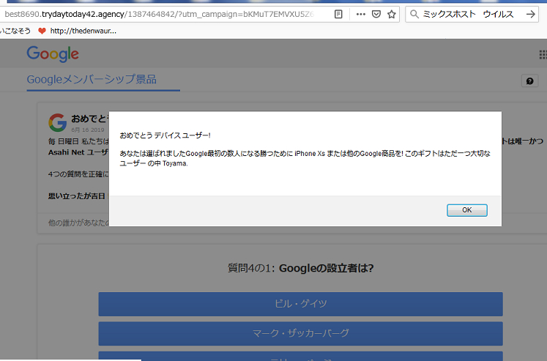Click the red heart bookmark icon
The image size is (547, 361).
point(42,31)
